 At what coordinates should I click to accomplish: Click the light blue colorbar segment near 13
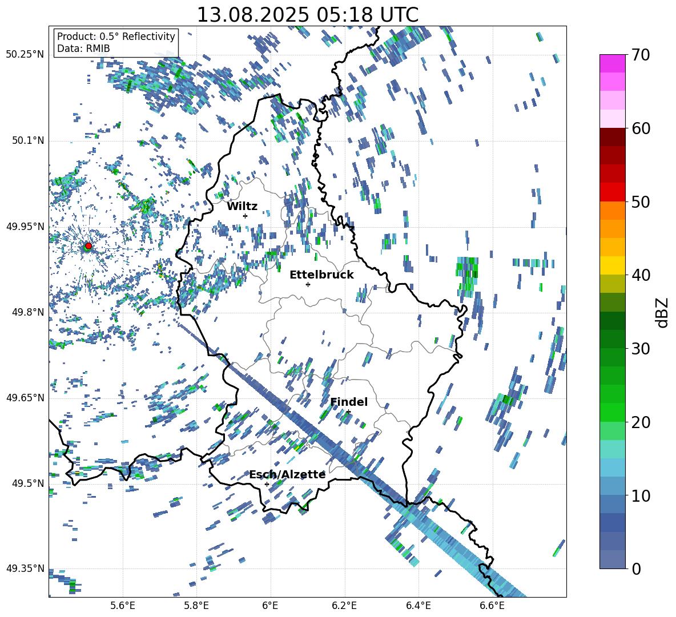612,467
